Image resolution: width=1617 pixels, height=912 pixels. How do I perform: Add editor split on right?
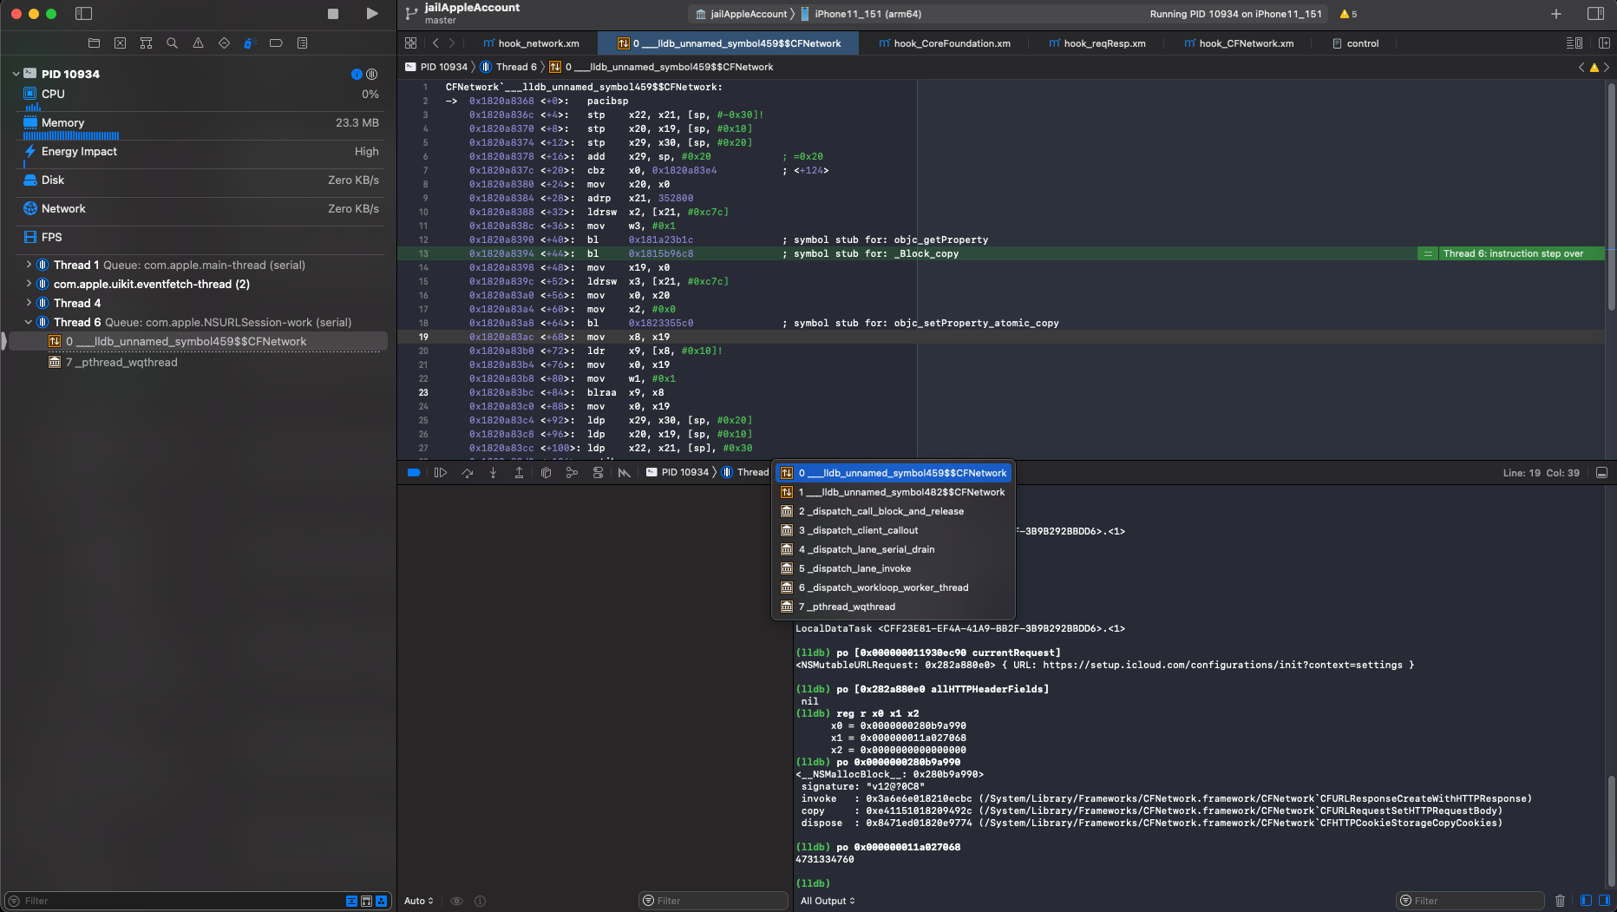1604,43
